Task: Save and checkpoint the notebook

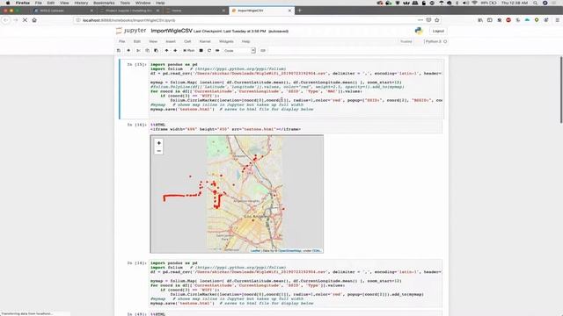Action: click(x=119, y=51)
